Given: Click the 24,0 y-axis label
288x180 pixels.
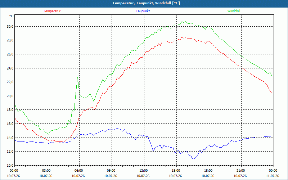Looking at the screenshot, I should click(x=10, y=68).
